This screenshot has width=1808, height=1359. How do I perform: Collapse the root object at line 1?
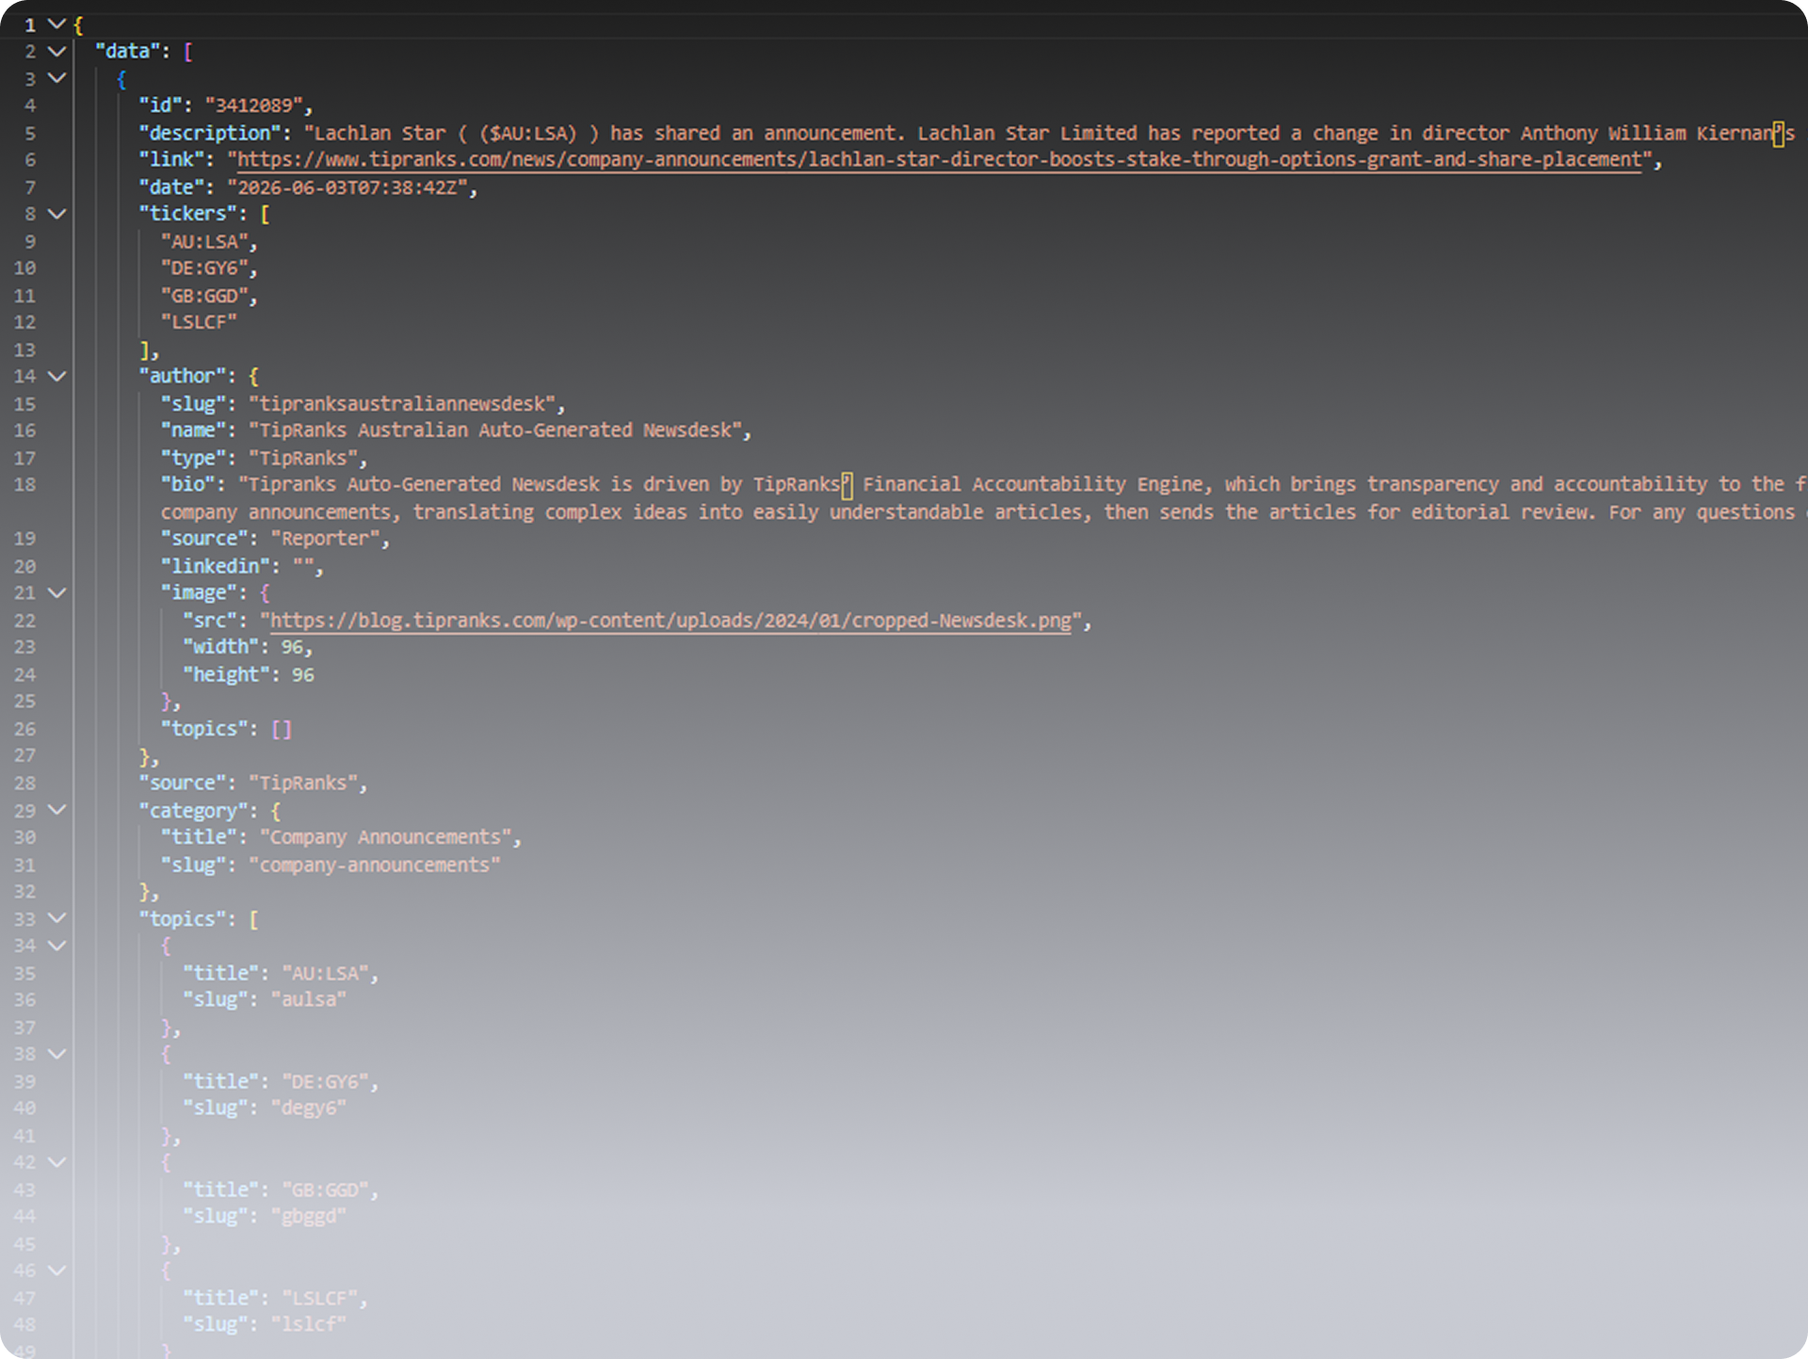(56, 24)
